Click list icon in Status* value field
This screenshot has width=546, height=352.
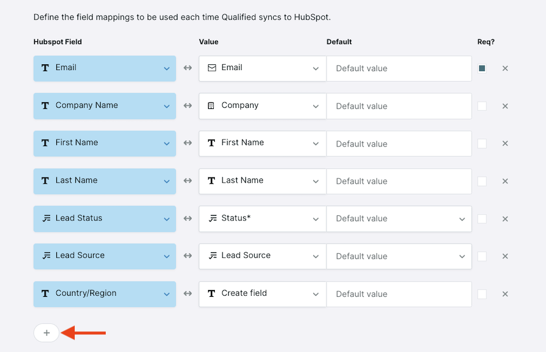[213, 218]
